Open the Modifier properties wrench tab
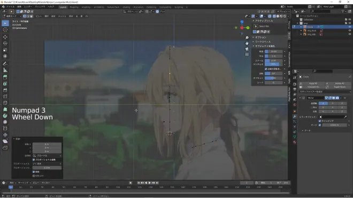353x198 pixels. coord(295,116)
